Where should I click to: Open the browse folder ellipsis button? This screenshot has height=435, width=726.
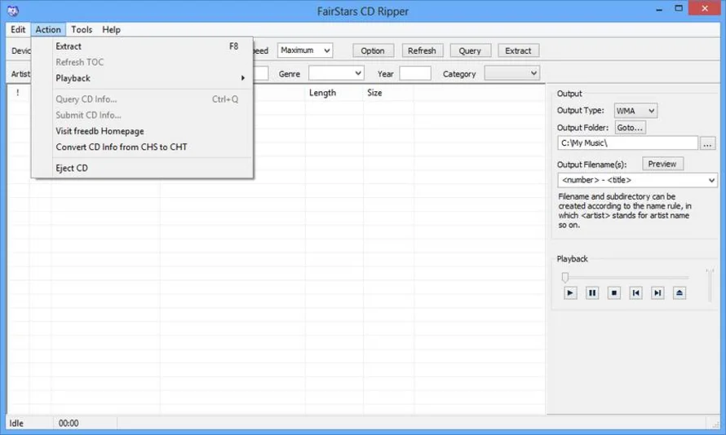(x=707, y=143)
